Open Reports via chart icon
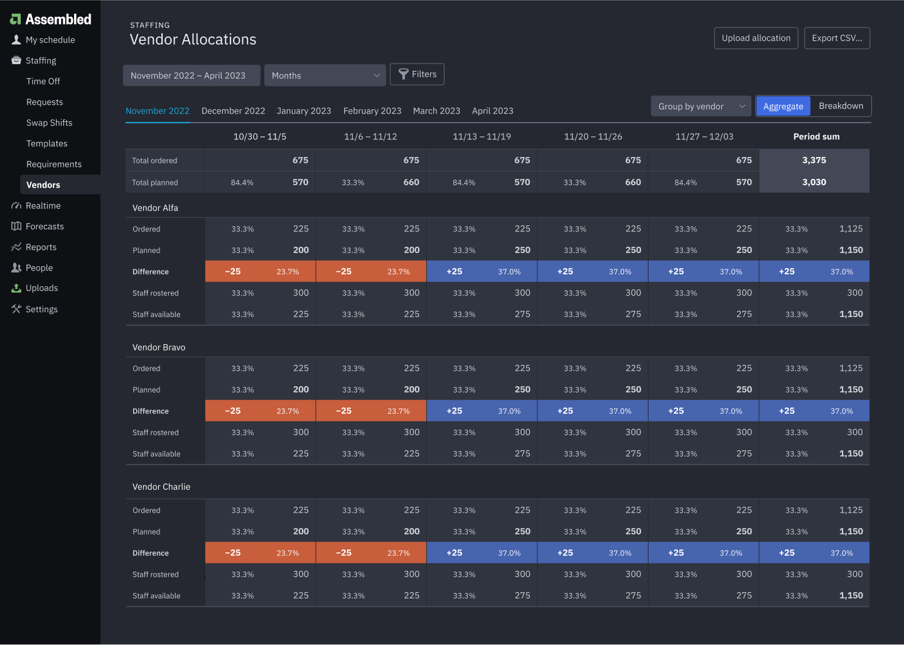The image size is (904, 645). [16, 247]
